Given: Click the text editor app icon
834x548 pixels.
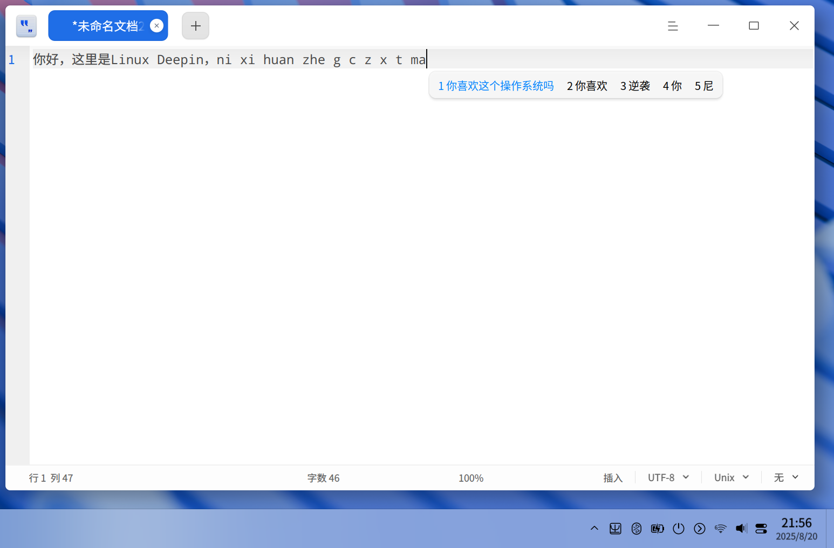Looking at the screenshot, I should pyautogui.click(x=26, y=26).
